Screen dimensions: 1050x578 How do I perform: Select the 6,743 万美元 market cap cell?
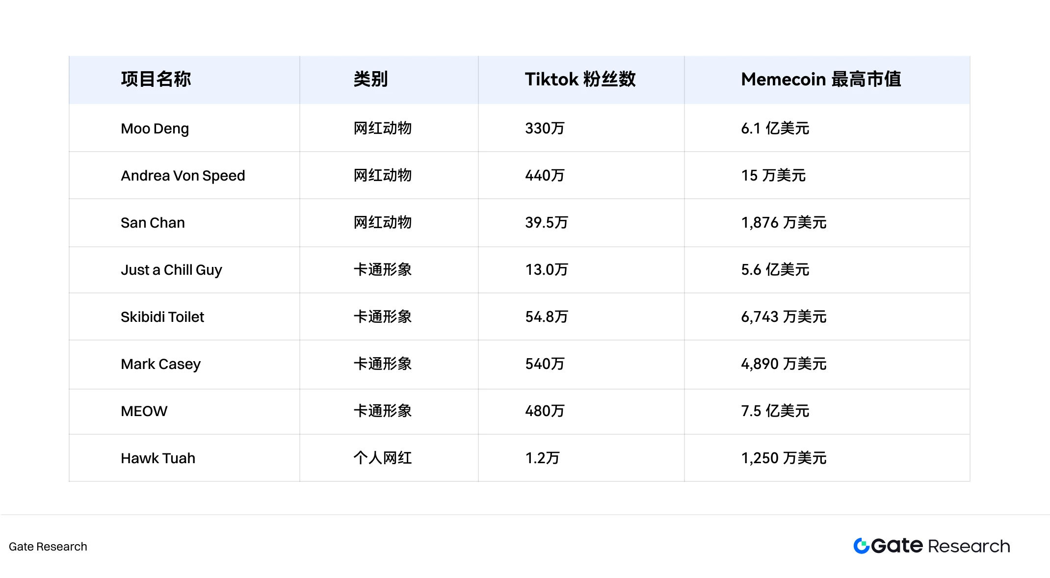pyautogui.click(x=784, y=317)
